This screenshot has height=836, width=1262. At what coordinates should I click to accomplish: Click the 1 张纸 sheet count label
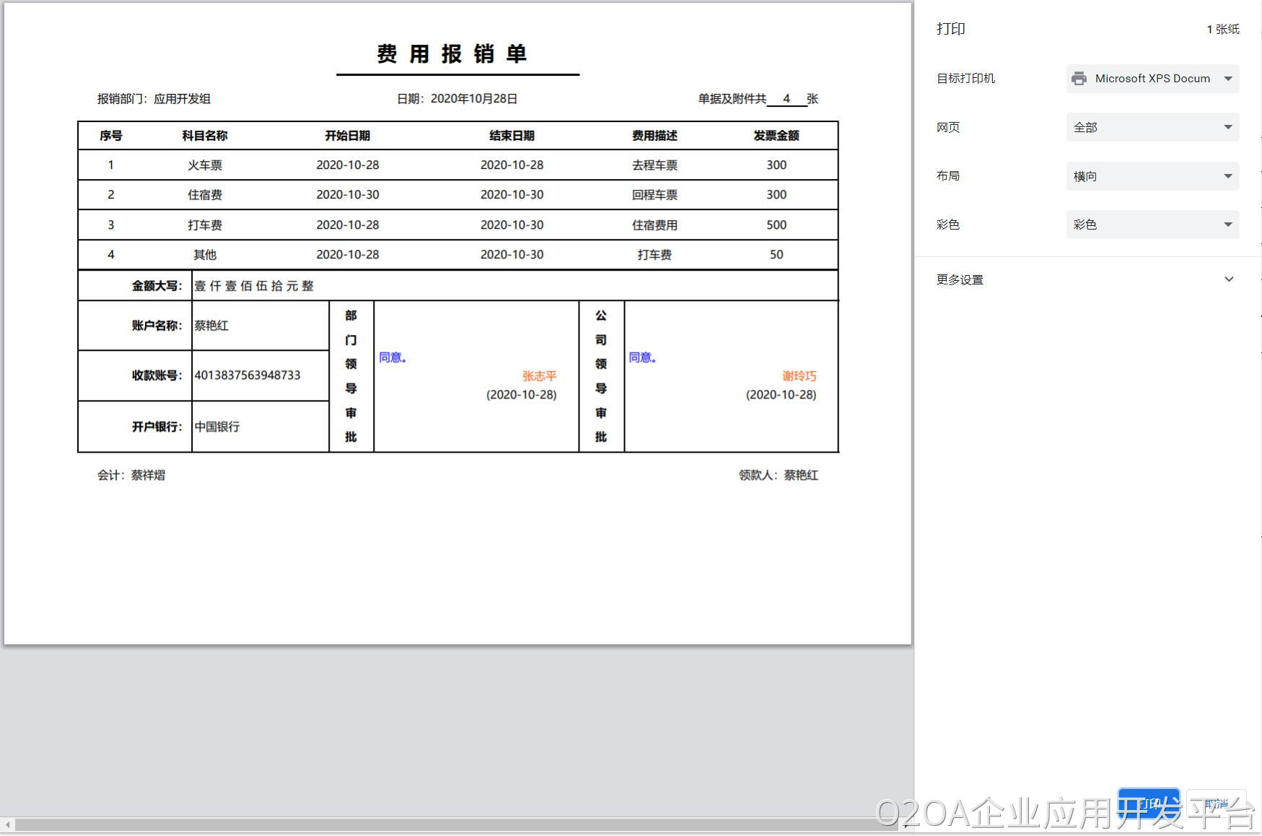tap(1222, 30)
